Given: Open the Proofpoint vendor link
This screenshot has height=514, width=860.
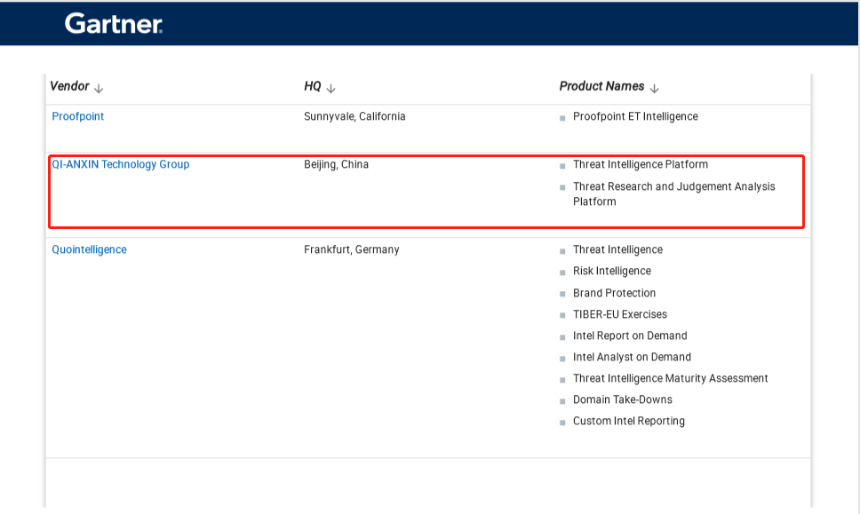Looking at the screenshot, I should 78,116.
